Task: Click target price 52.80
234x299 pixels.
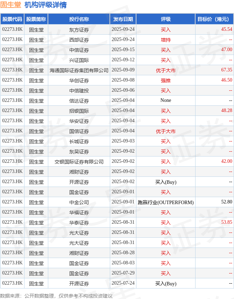Action: click(x=227, y=202)
